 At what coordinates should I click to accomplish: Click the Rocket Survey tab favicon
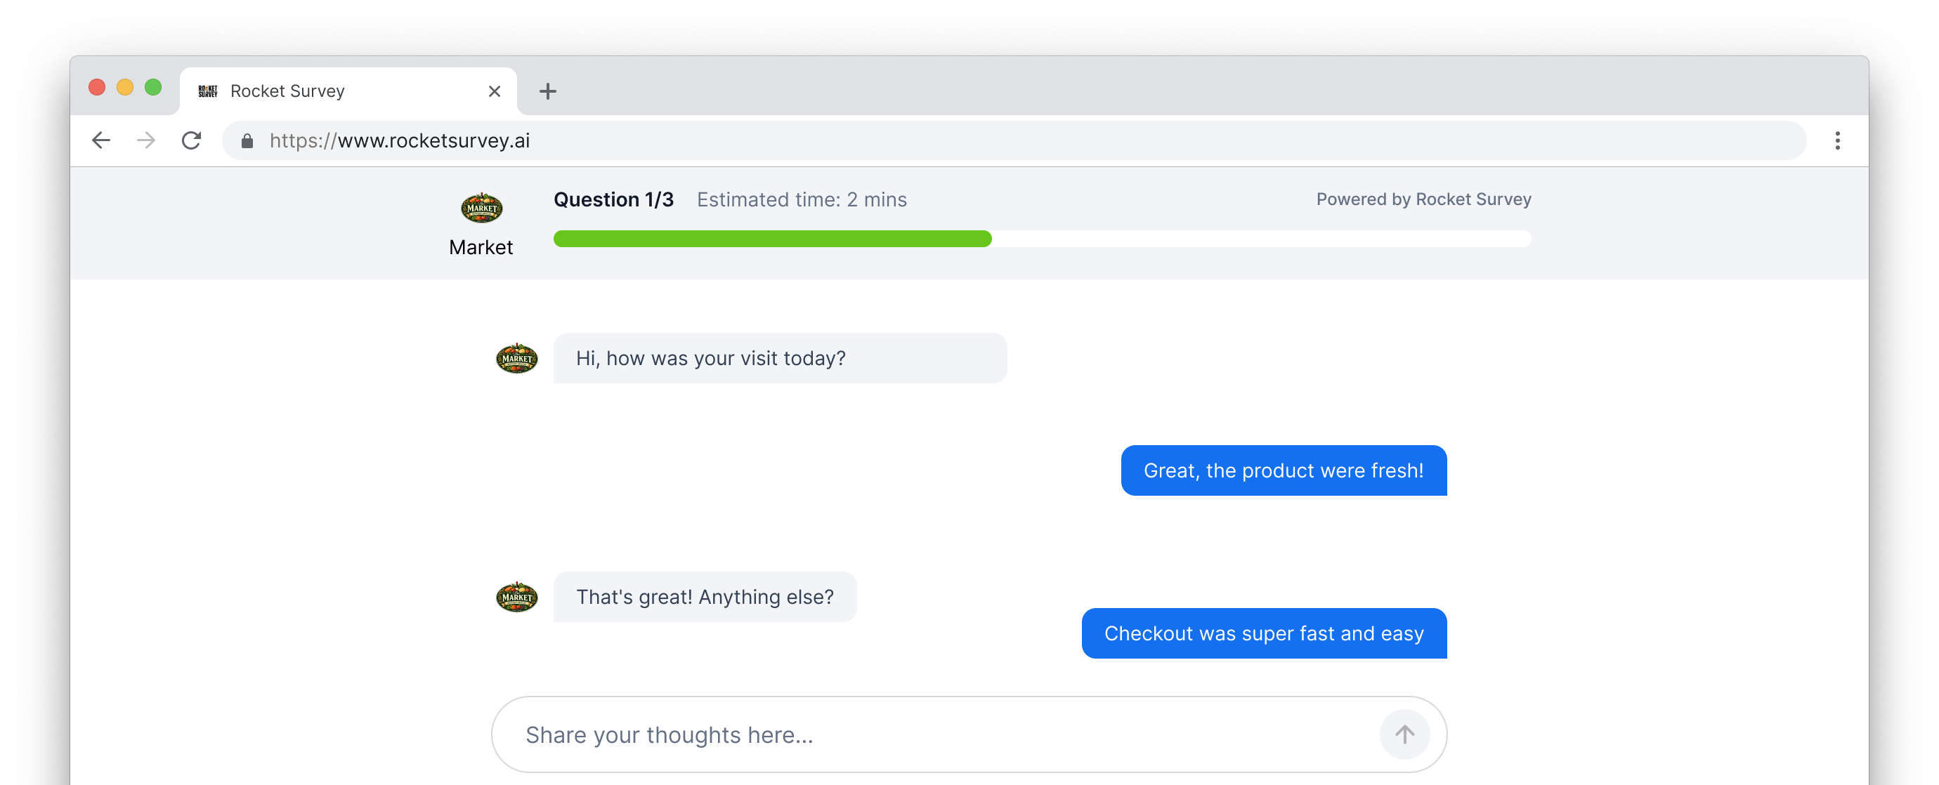pos(208,91)
